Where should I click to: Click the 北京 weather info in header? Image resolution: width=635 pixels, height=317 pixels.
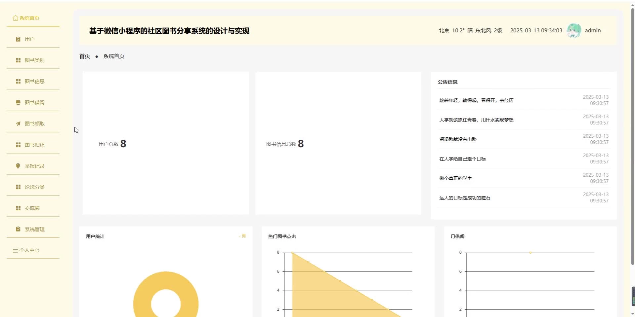click(x=470, y=30)
